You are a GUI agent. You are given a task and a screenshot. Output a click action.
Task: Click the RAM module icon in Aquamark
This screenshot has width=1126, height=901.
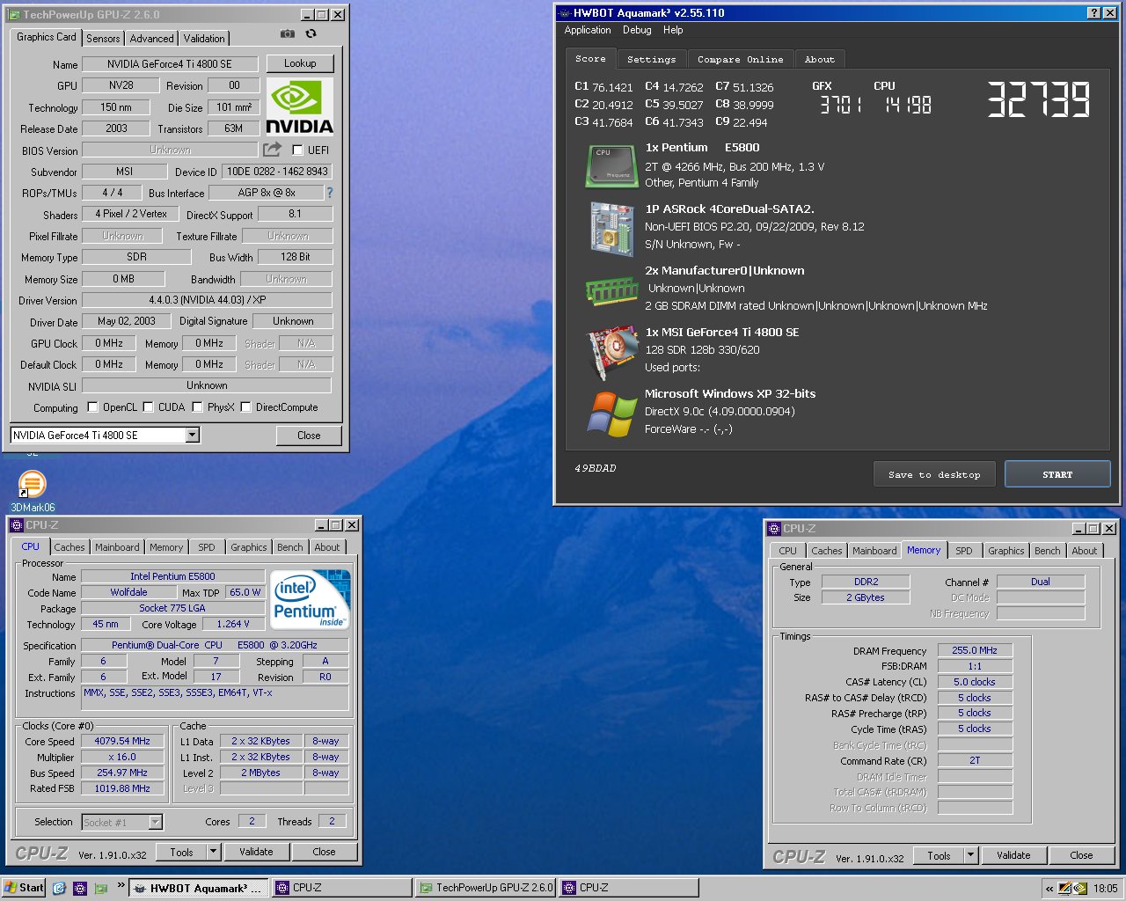tap(611, 290)
